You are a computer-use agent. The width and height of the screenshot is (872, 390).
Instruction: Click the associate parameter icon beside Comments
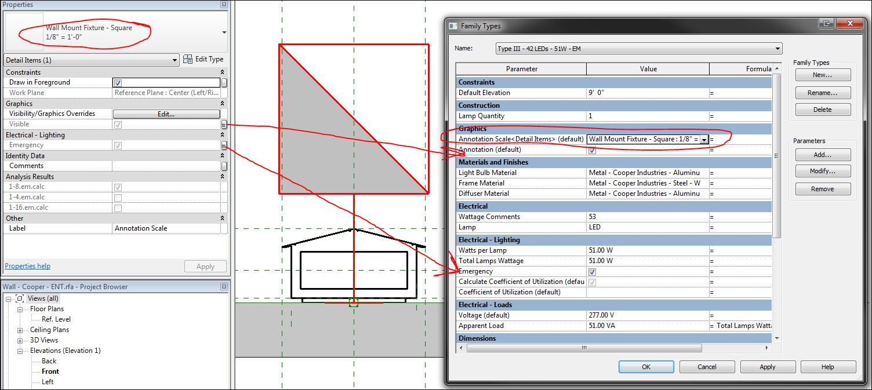coord(223,166)
